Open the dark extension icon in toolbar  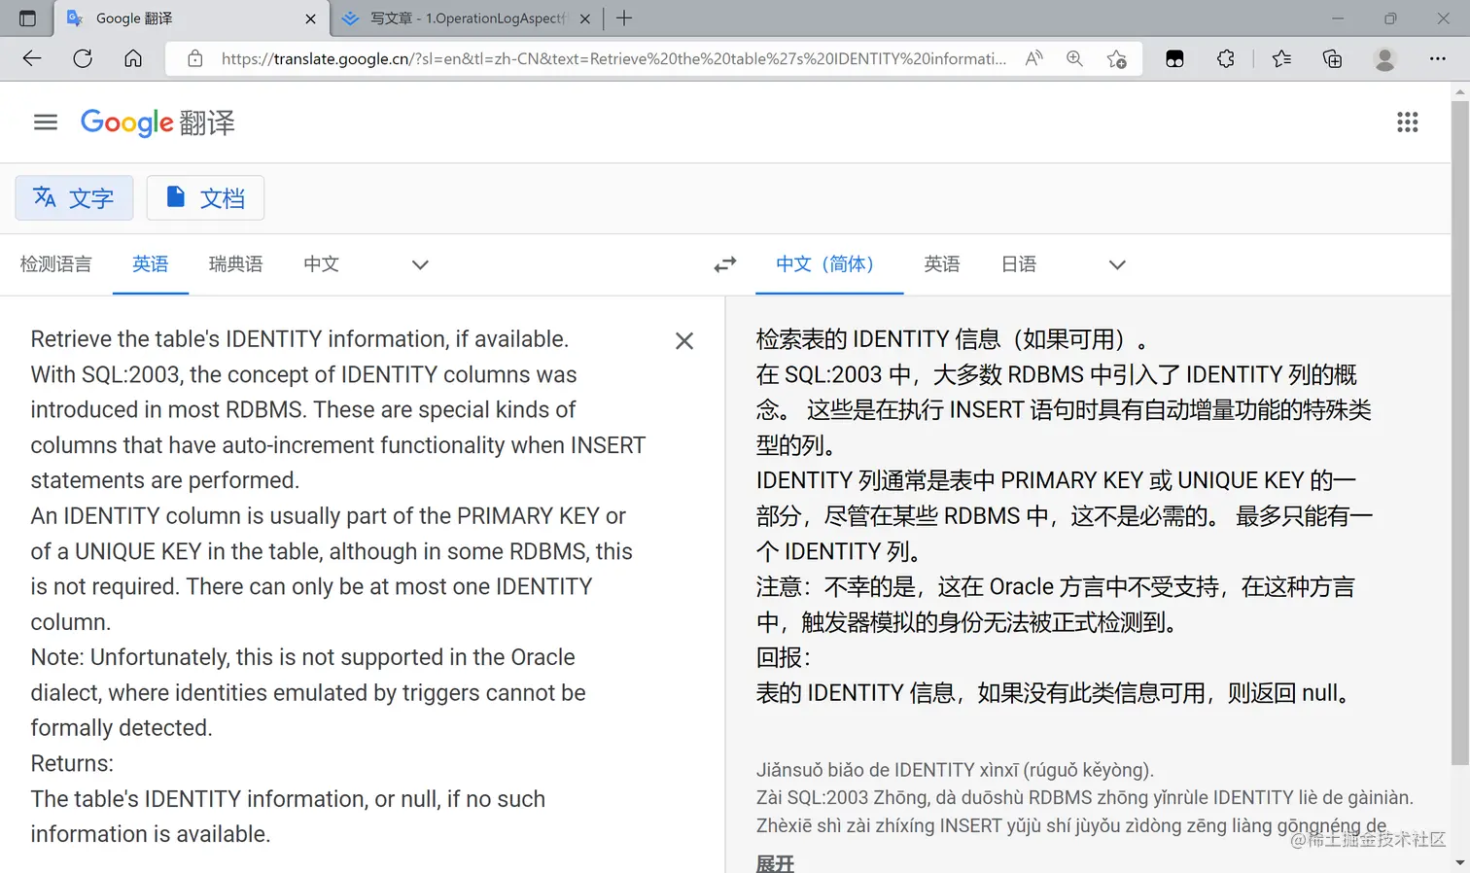point(1174,58)
